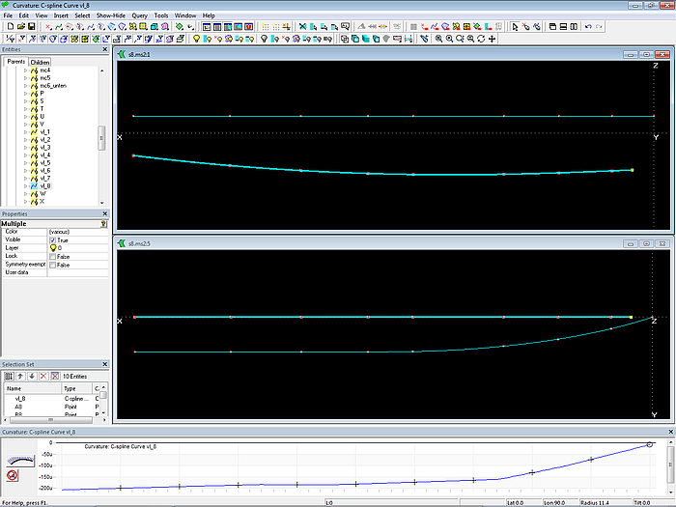Click the Undo arrow in toolbar
676x507 pixels.
pyautogui.click(x=588, y=27)
